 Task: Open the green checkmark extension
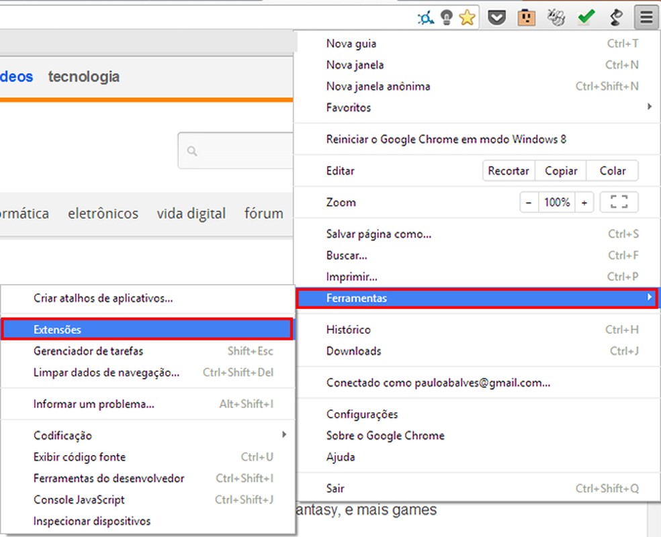click(x=585, y=17)
